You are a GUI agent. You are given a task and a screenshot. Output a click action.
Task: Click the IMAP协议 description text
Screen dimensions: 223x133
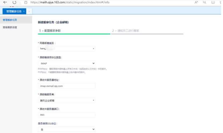click(73, 69)
